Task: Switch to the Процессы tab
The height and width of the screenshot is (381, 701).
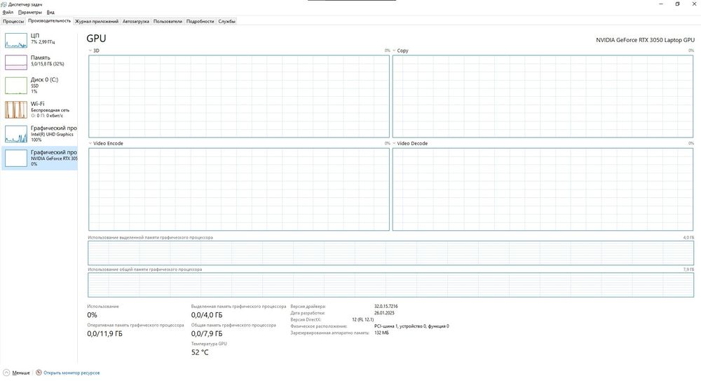Action: (13, 21)
